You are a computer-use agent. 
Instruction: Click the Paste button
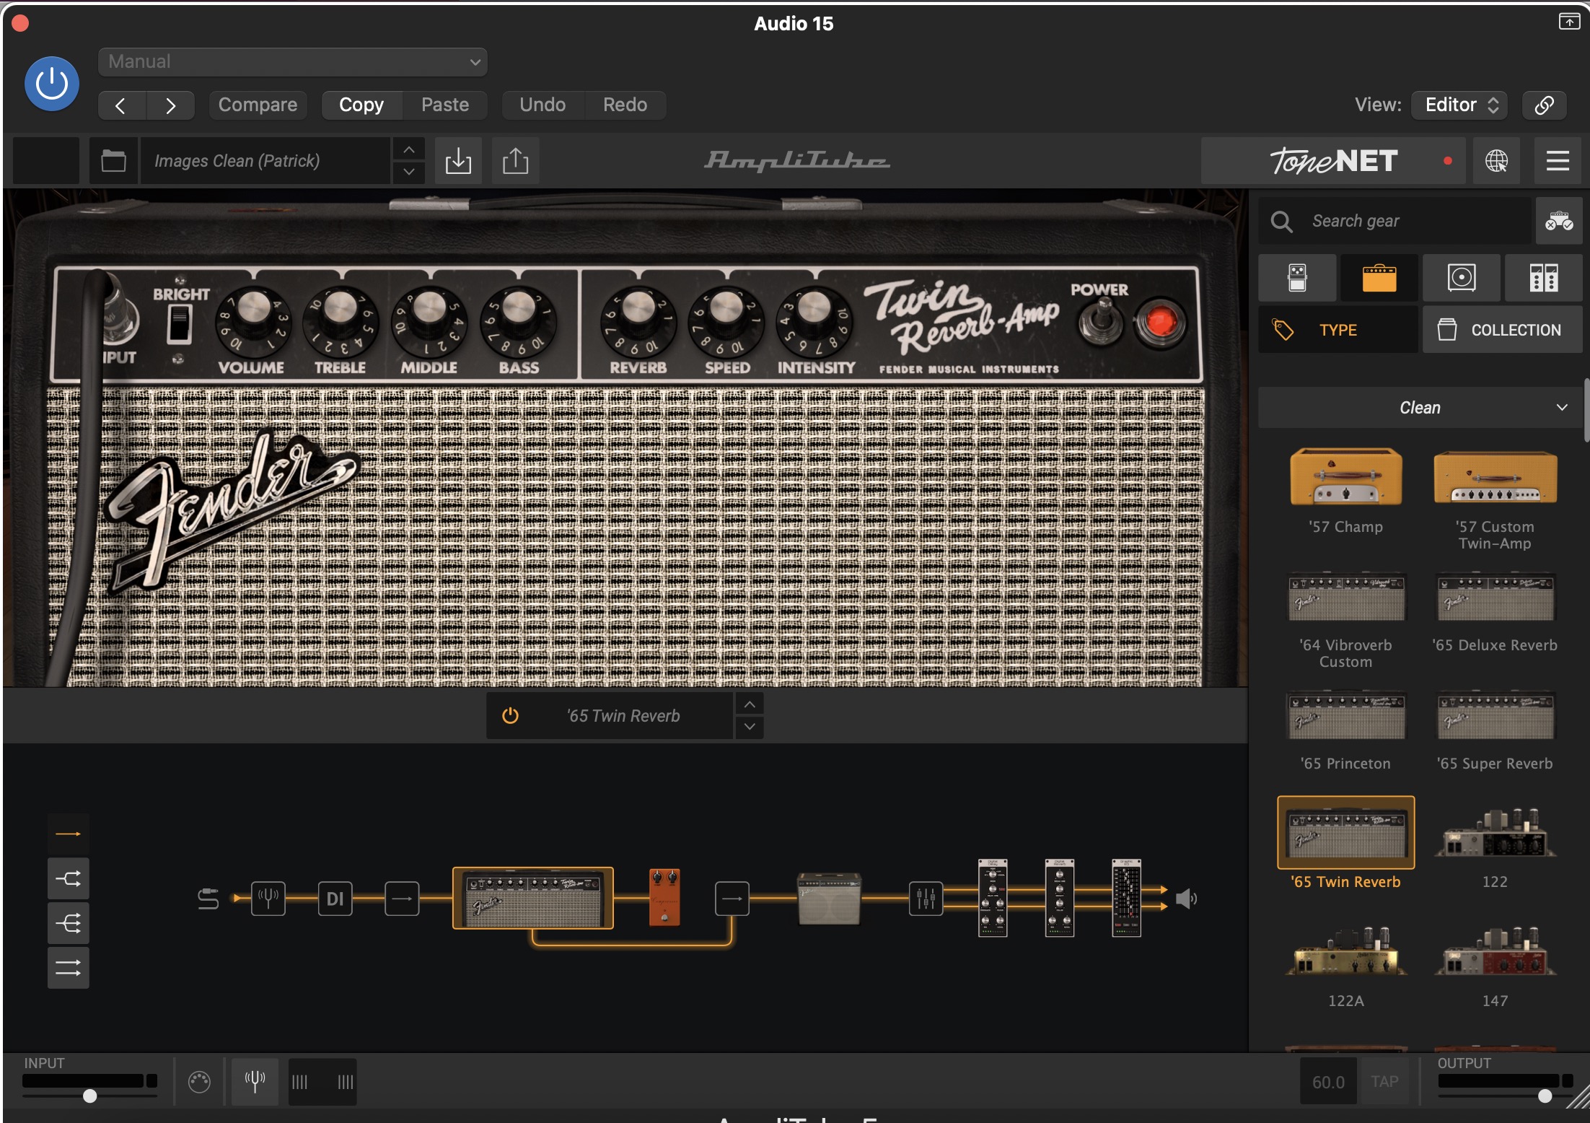[x=445, y=105]
